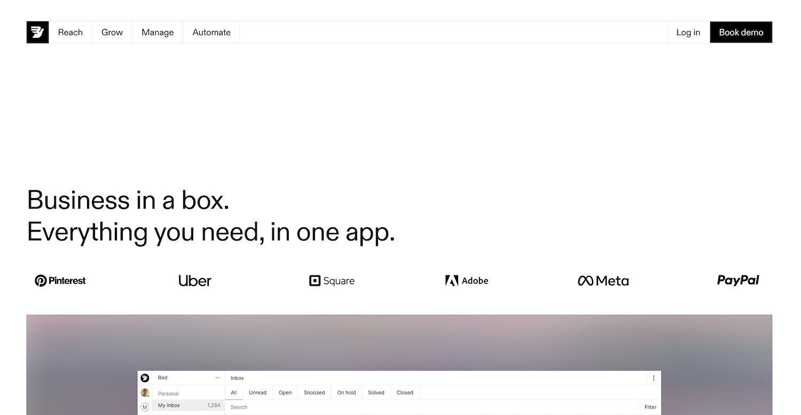
Task: Click the Uber logo
Action: pyautogui.click(x=195, y=281)
